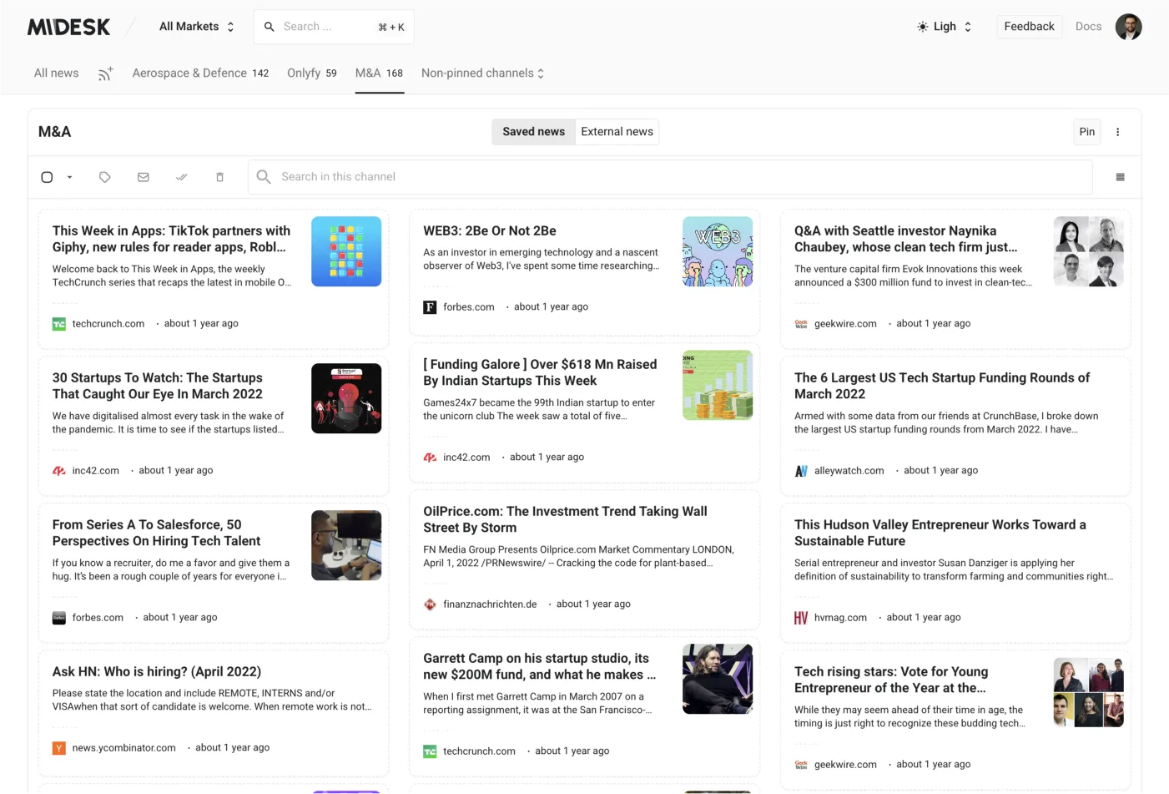Click the forbes.com favicon under WEB3 article

430,307
